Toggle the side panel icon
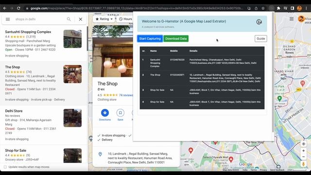The height and width of the screenshot is (175, 311). tap(293, 8)
